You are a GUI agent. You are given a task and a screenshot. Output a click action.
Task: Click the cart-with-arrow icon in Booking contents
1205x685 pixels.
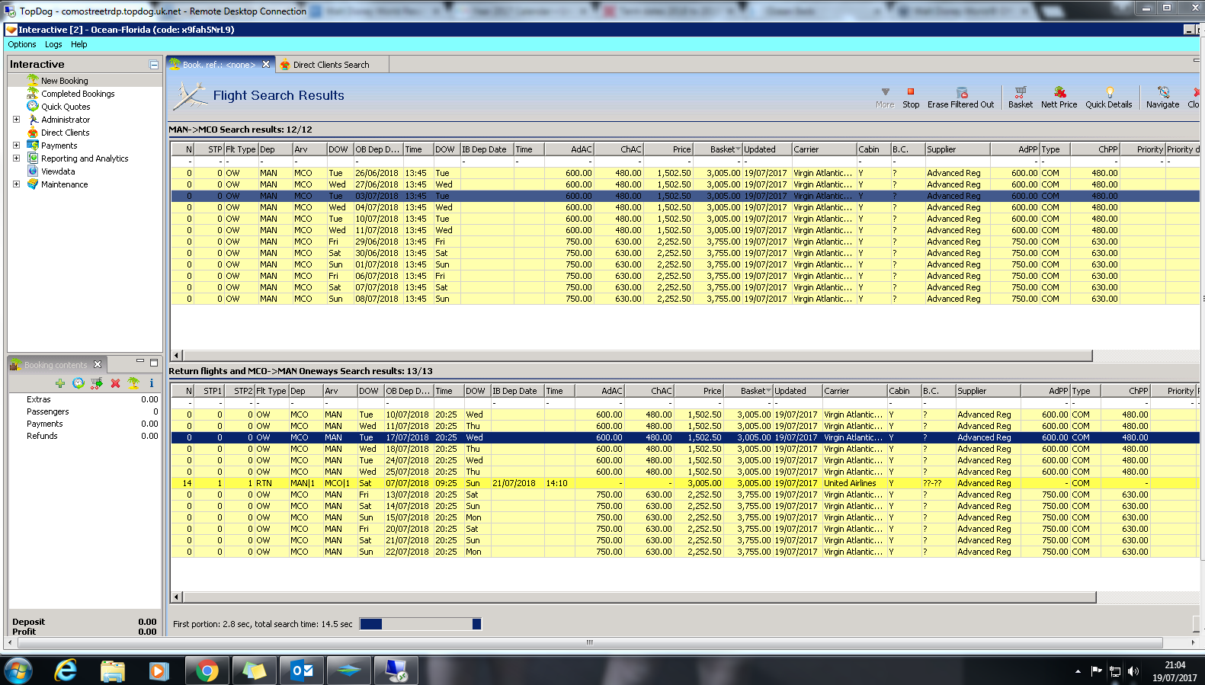97,383
